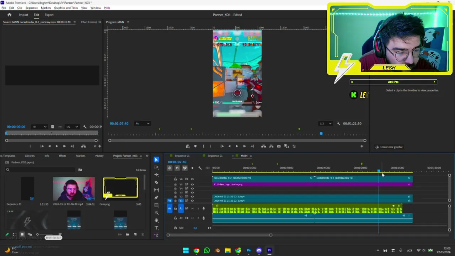Mute audio track A1
This screenshot has height=256, width=455.
192,209
